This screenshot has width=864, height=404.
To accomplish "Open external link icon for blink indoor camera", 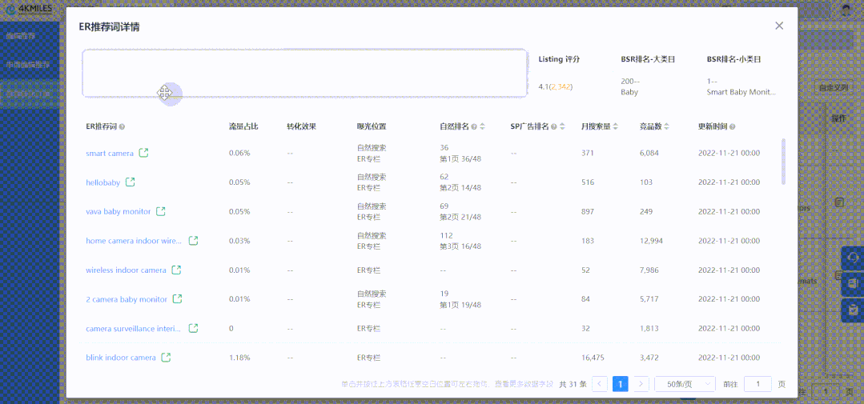I will [x=166, y=358].
